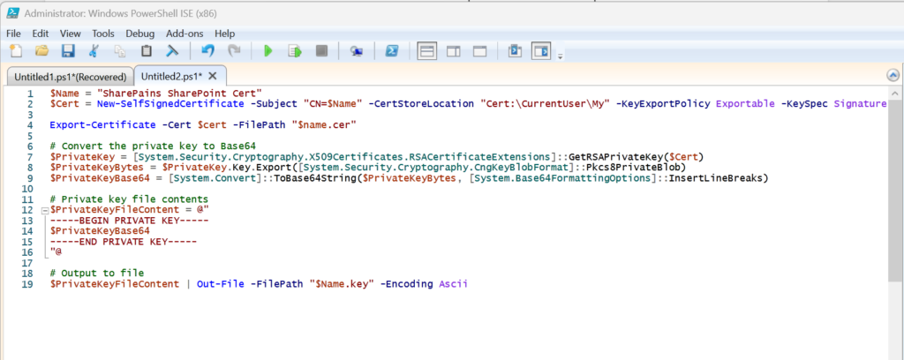This screenshot has width=904, height=360.
Task: Click the Export-Certificate cmdlet on line 4
Action: pos(102,124)
